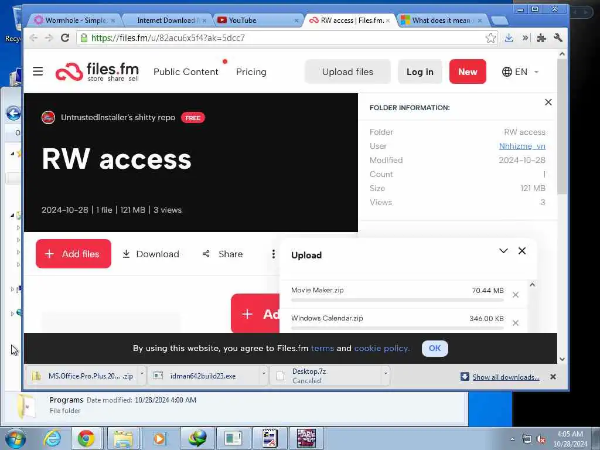Click the files.fm logo
Image resolution: width=600 pixels, height=450 pixels.
[97, 71]
